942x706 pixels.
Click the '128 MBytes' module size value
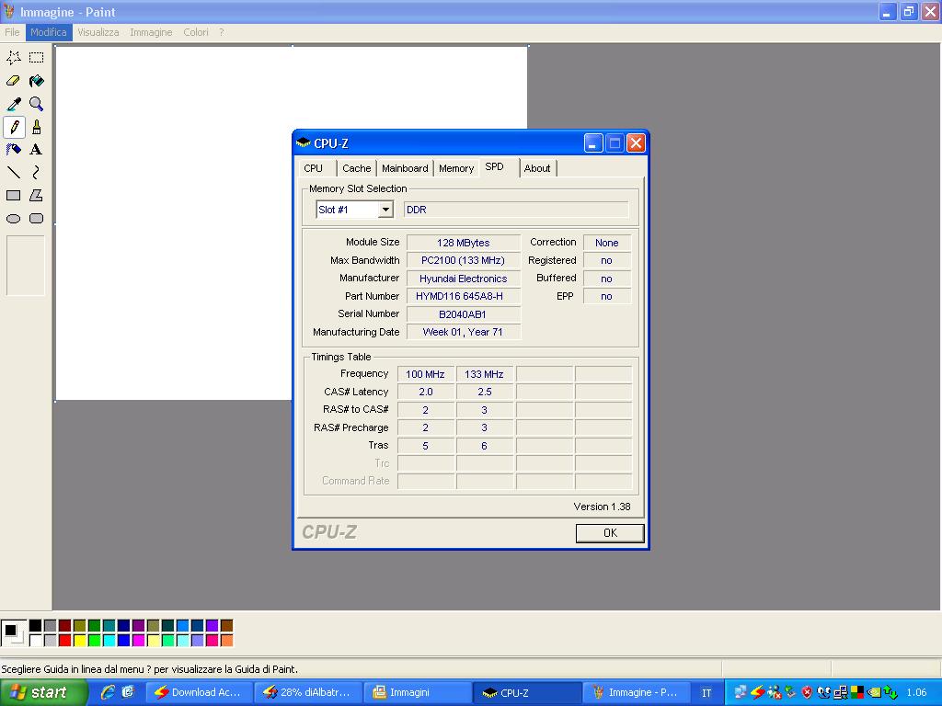[464, 243]
